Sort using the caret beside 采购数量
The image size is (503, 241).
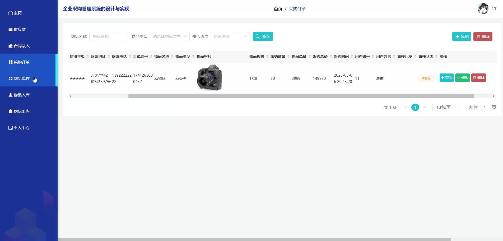[x=288, y=57]
